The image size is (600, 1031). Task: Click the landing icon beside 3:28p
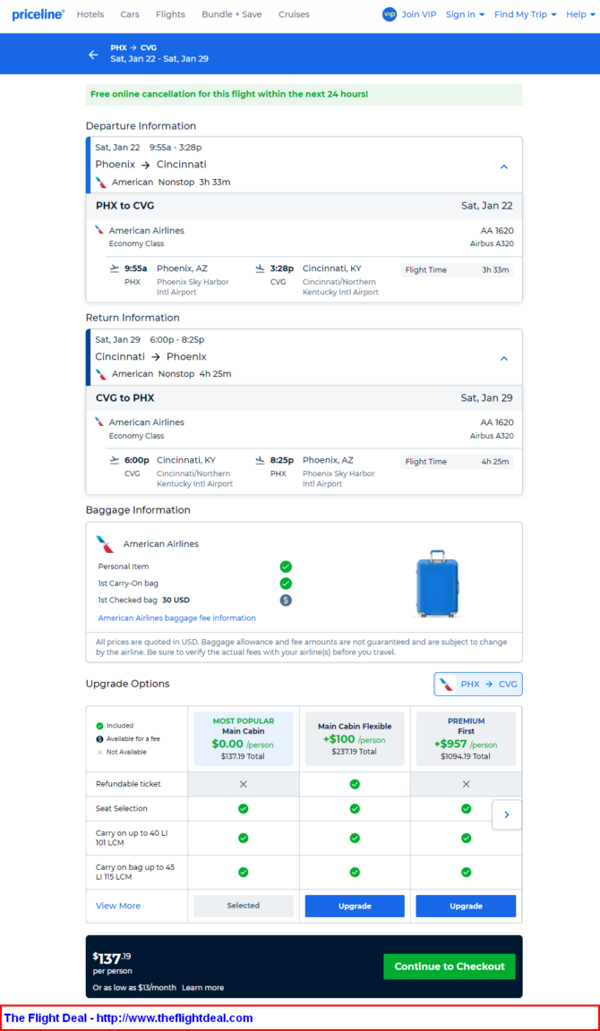(x=261, y=268)
